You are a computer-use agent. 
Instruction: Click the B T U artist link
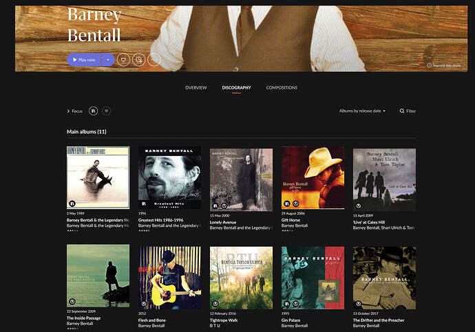tap(215, 326)
